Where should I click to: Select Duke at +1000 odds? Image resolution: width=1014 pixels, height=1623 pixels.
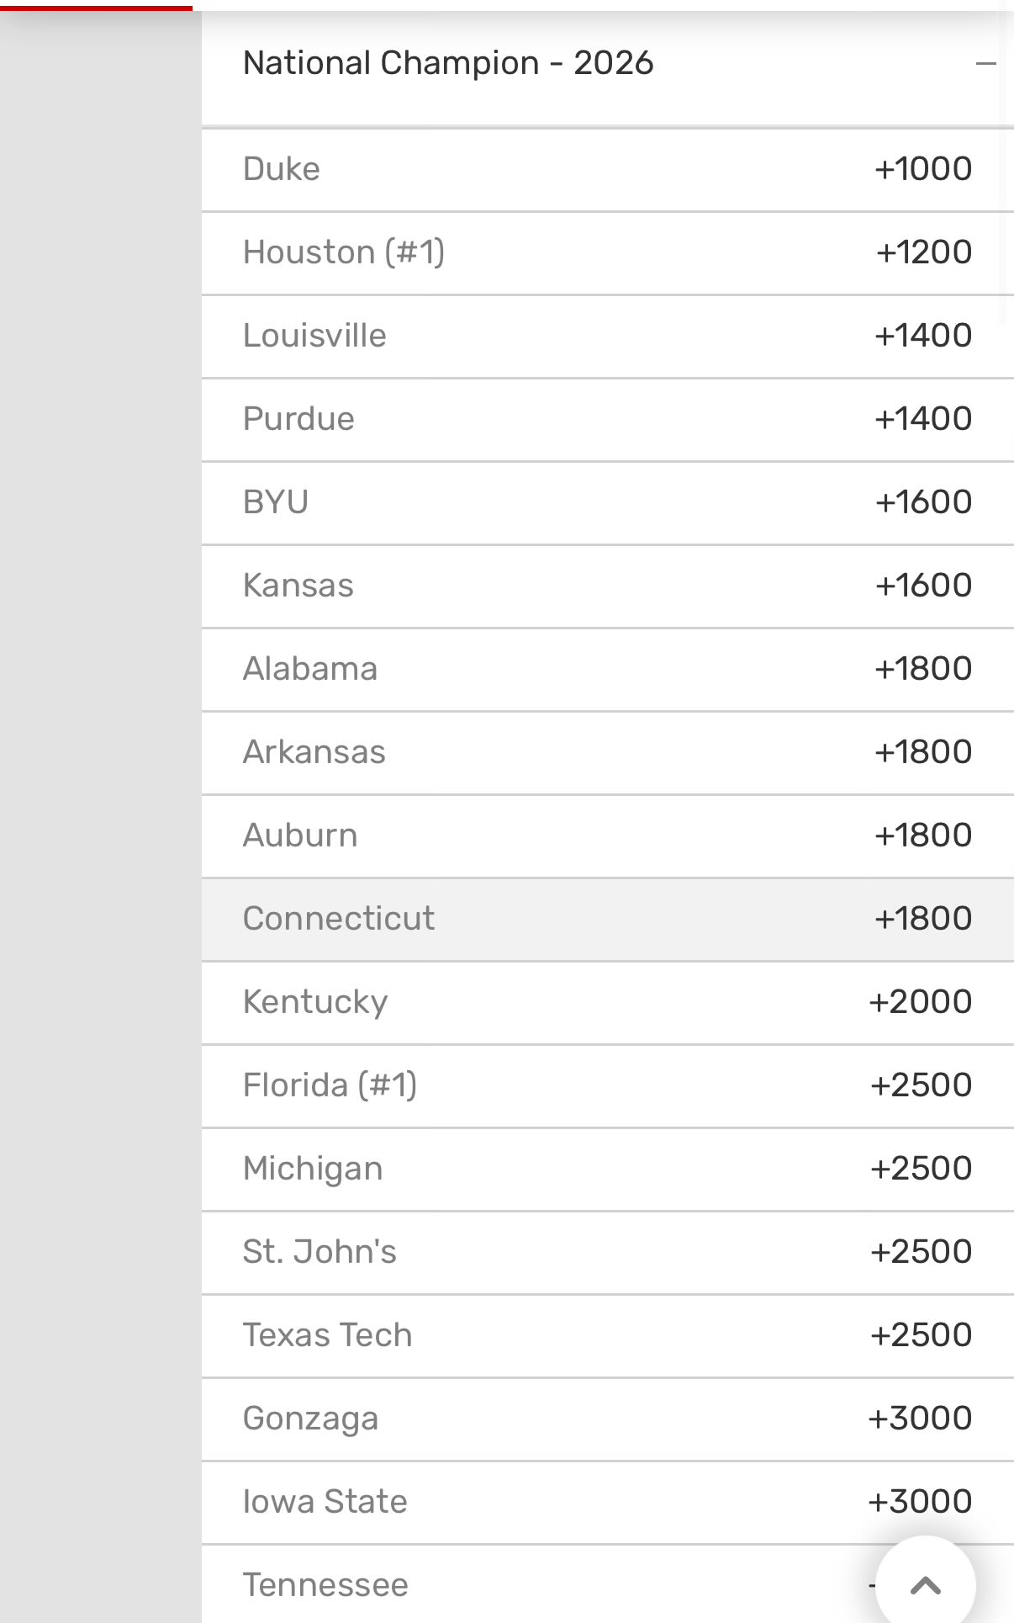tap(608, 170)
